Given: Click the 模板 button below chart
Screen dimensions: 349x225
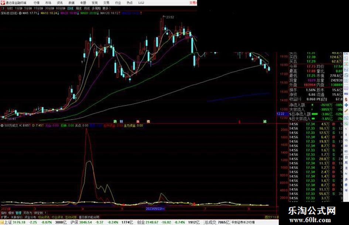Looking at the screenshot, I should (x=11, y=213).
